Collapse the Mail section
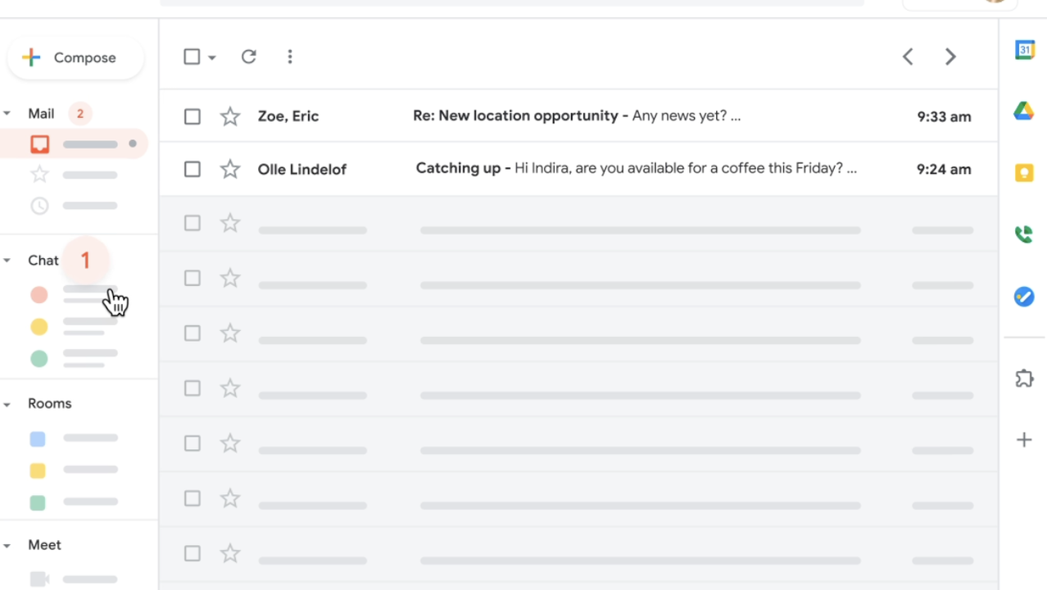The image size is (1047, 590). coord(7,114)
